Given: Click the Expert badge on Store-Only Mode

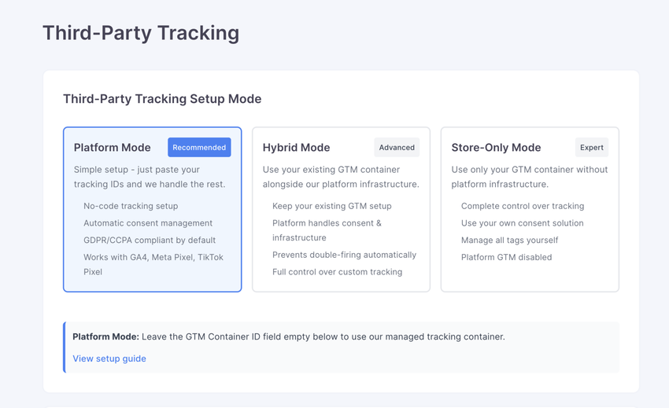Looking at the screenshot, I should click(591, 148).
